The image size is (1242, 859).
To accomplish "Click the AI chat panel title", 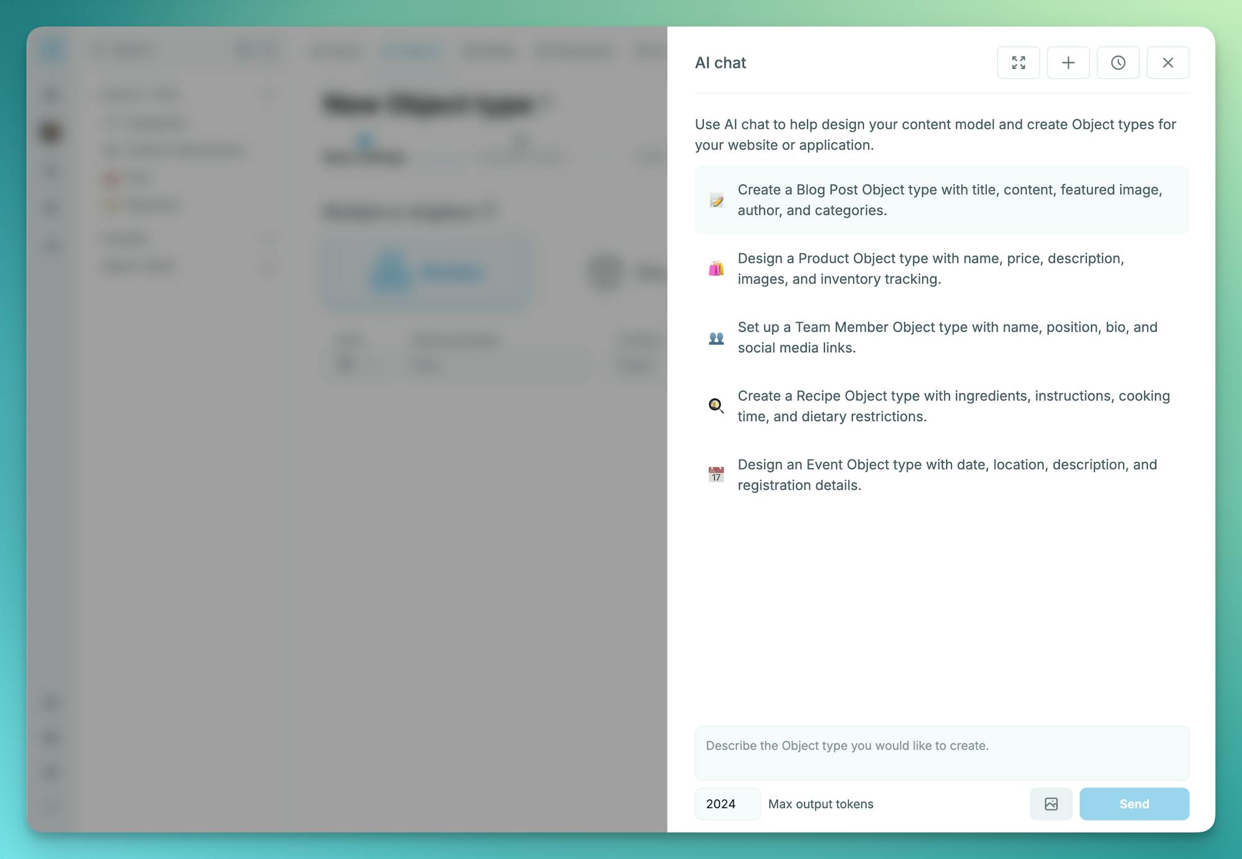I will pos(720,63).
